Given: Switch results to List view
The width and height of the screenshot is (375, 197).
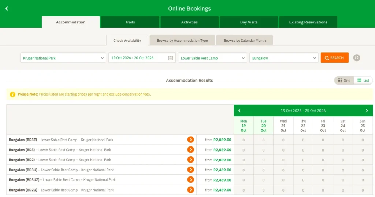Looking at the screenshot, I should coord(363,81).
